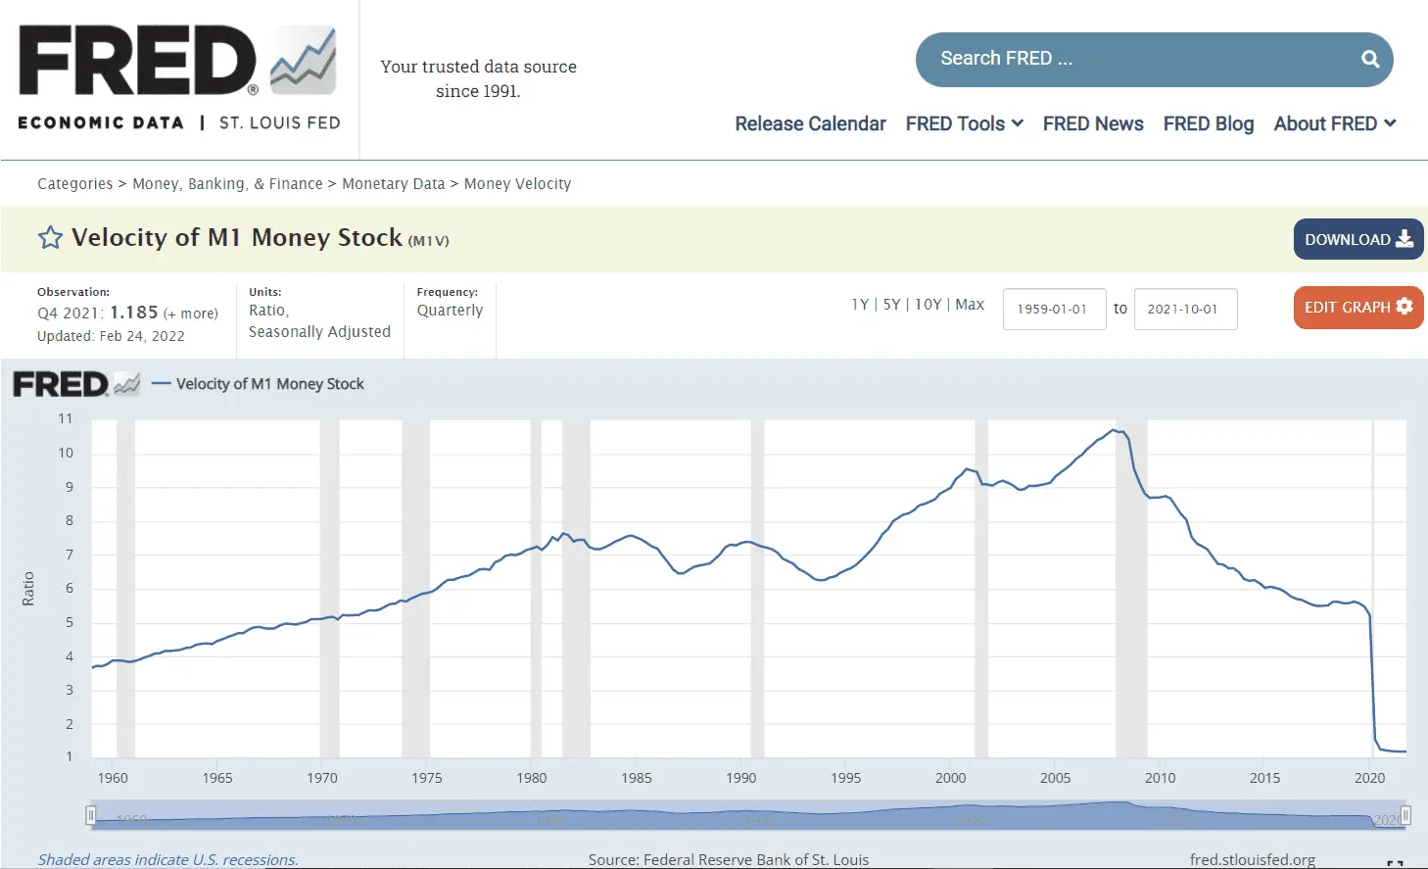
Task: Click the 'Updated: Feb 24, 2022' text
Action: [x=111, y=336]
